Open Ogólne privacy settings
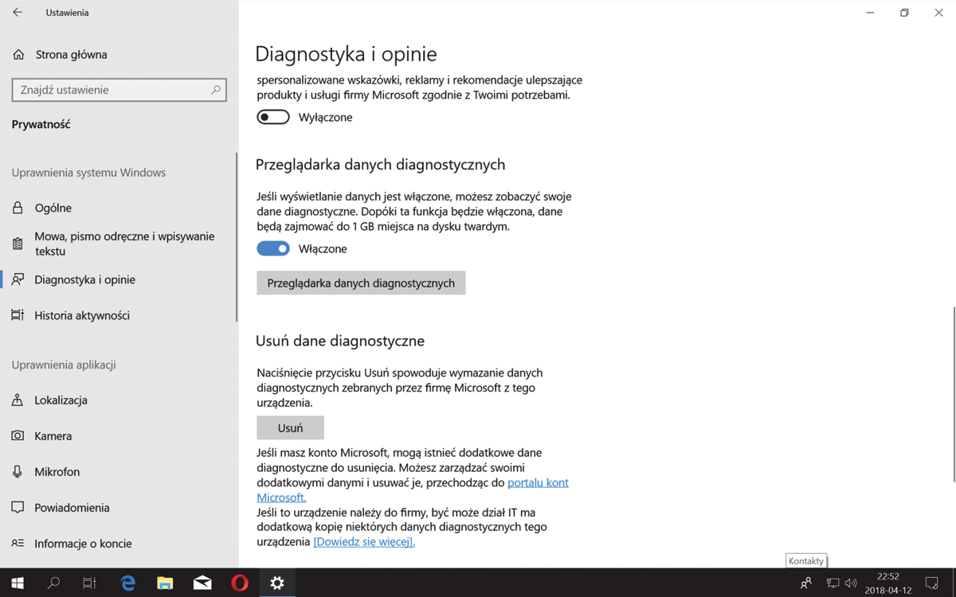This screenshot has height=597, width=956. (53, 208)
